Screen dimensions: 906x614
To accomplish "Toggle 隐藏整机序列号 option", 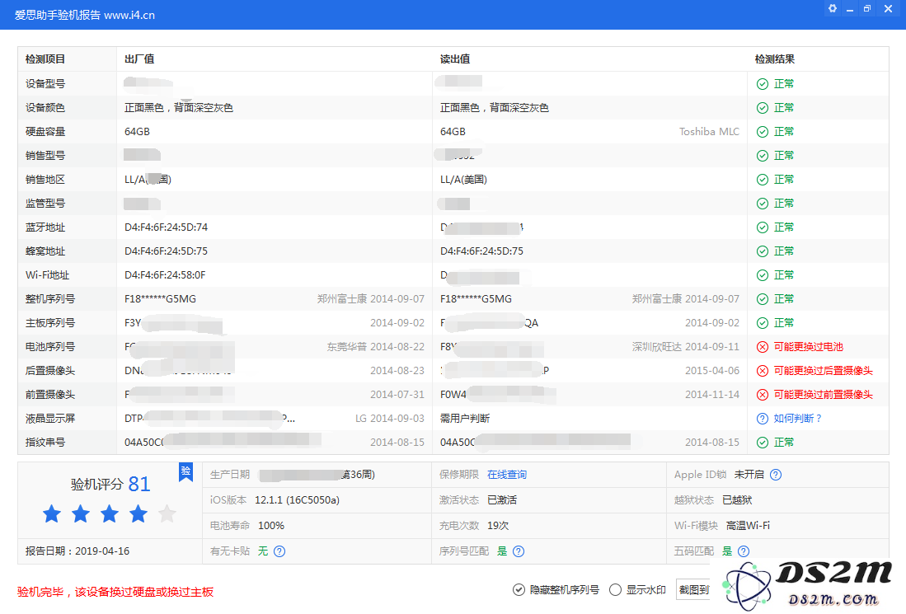I will 556,590.
